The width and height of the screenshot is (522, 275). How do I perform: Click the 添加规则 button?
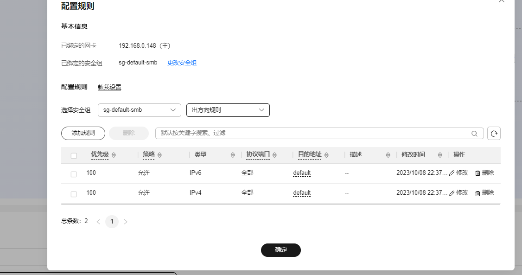(83, 133)
